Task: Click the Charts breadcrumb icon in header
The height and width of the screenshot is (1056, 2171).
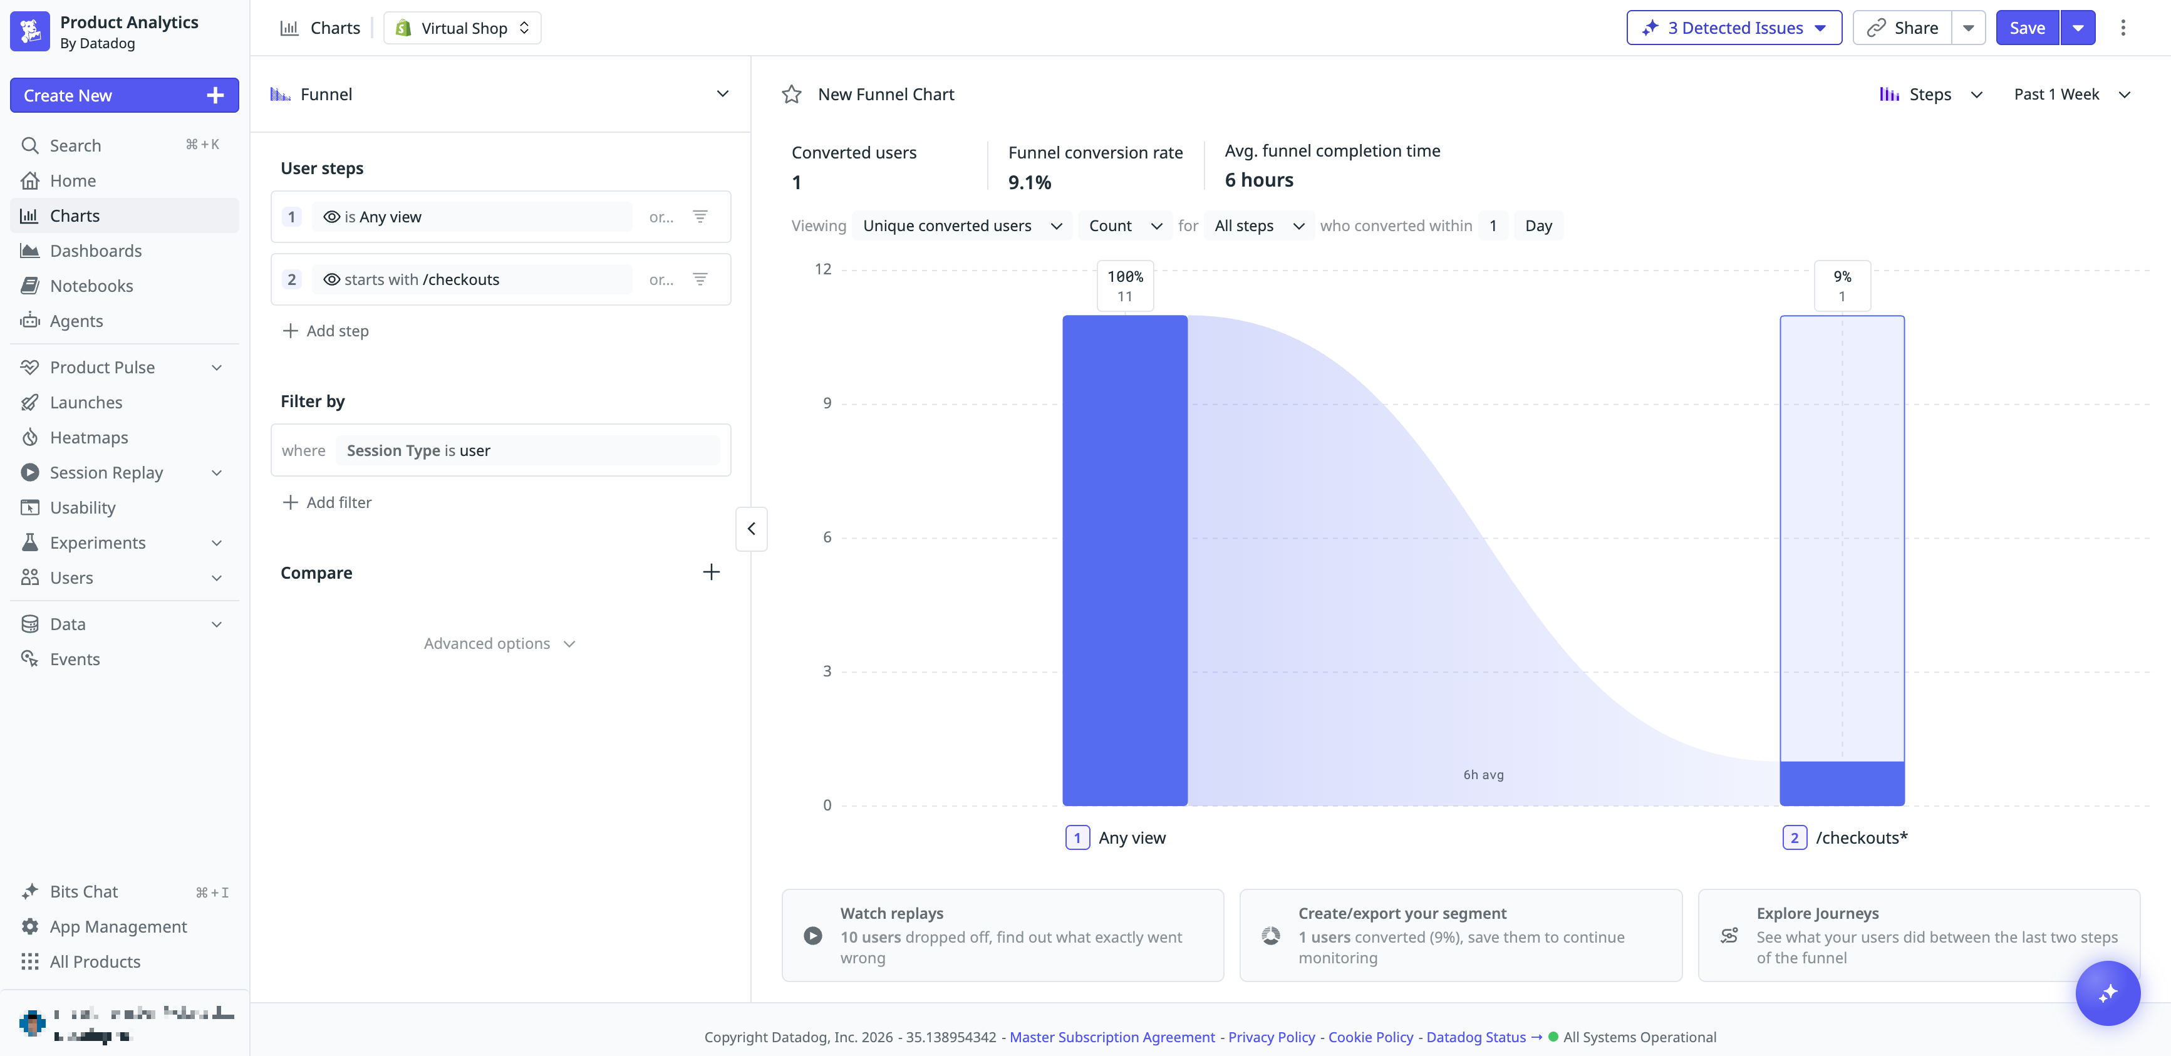Action: point(289,28)
